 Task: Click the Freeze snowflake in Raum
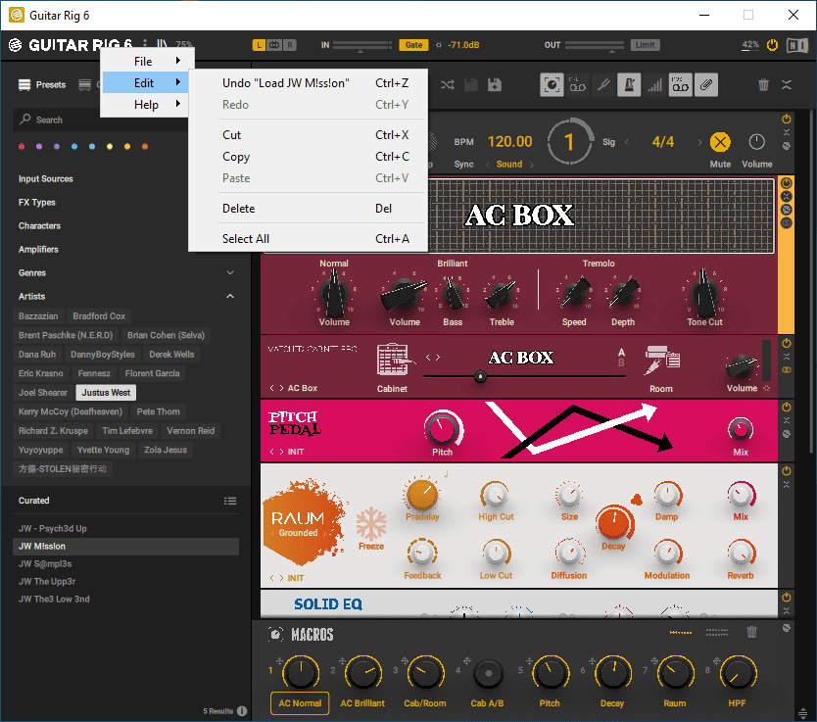371,523
